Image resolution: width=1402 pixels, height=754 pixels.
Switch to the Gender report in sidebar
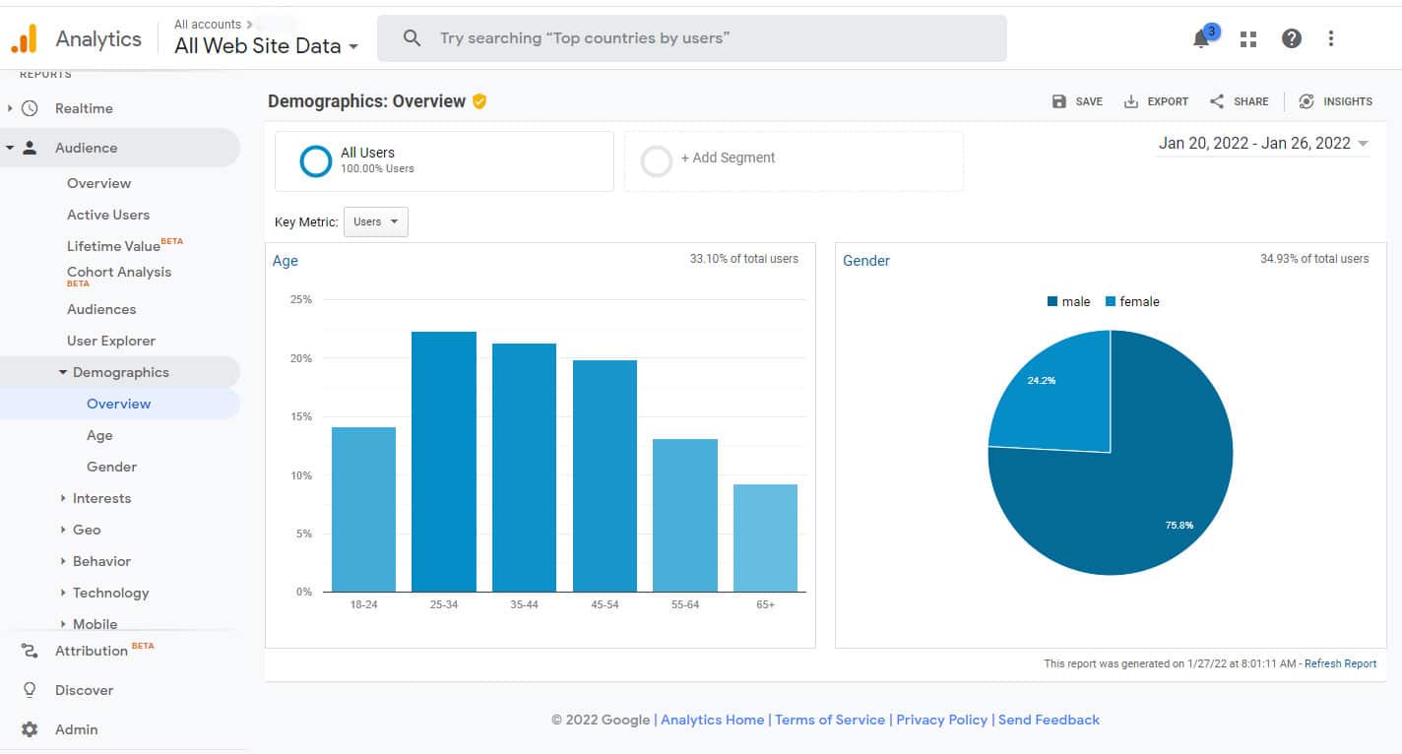[111, 466]
